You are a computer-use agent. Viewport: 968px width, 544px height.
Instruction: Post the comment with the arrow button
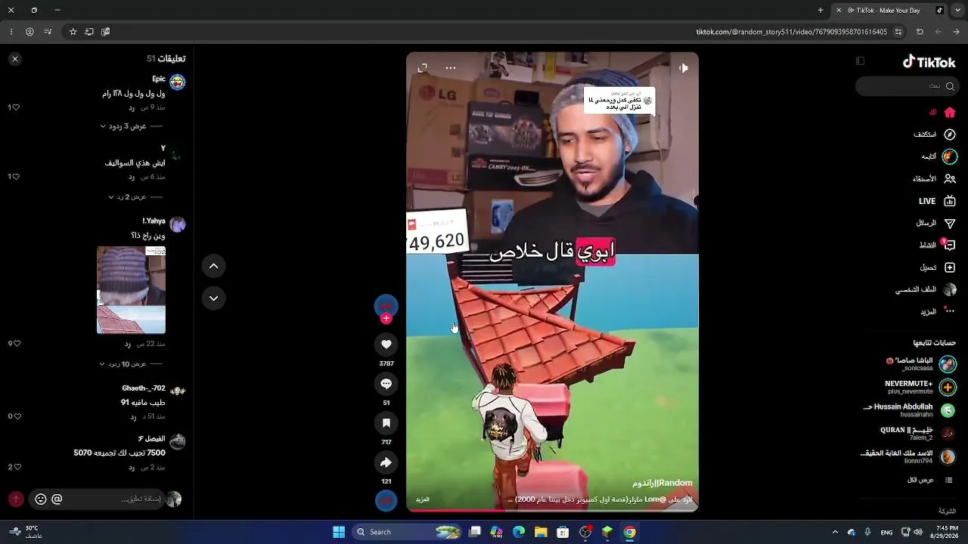(16, 499)
